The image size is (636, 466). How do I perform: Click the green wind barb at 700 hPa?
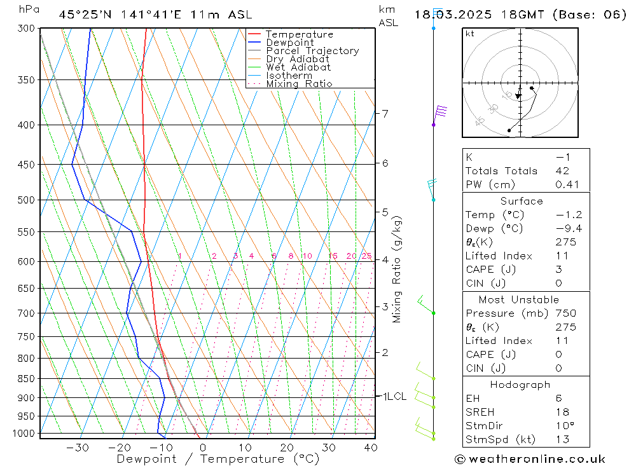426,305
